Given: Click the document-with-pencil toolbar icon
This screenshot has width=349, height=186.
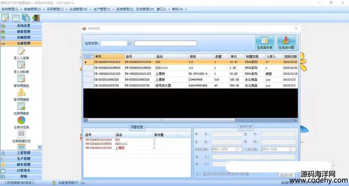Looking at the screenshot, I should (x=5, y=17).
